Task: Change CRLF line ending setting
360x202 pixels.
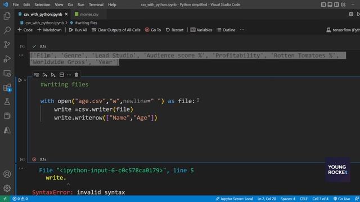Action: click(x=304, y=199)
